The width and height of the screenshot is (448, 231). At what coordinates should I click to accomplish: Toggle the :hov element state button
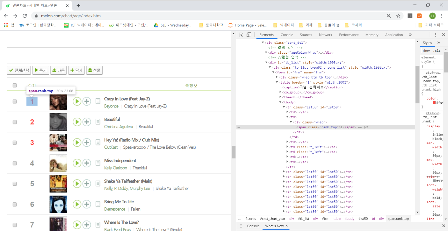click(426, 51)
